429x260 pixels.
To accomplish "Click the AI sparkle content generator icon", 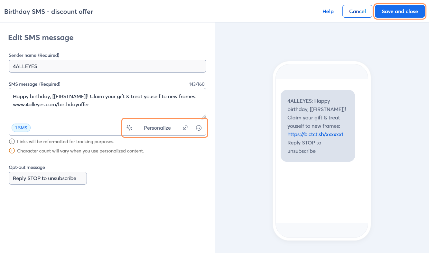I will [129, 128].
